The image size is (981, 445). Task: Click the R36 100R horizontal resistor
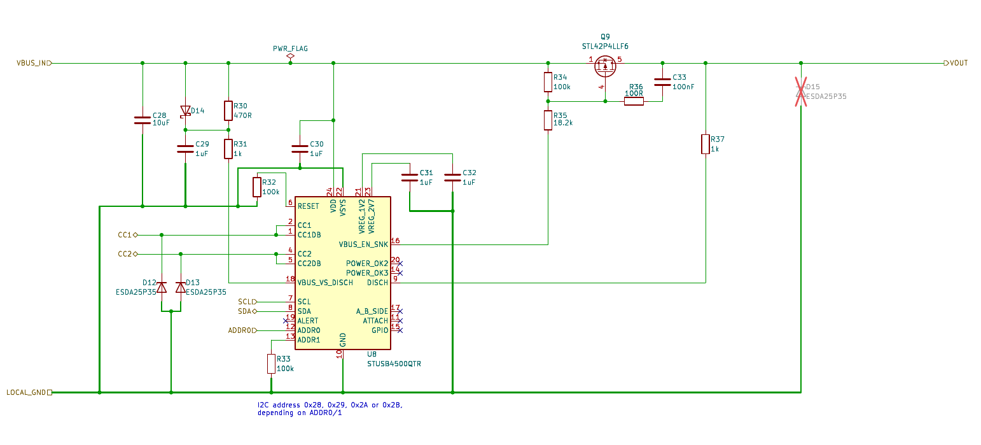(x=634, y=101)
